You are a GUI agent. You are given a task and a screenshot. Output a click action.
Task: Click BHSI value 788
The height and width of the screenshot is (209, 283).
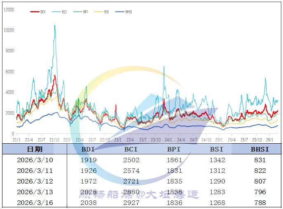coord(260,203)
